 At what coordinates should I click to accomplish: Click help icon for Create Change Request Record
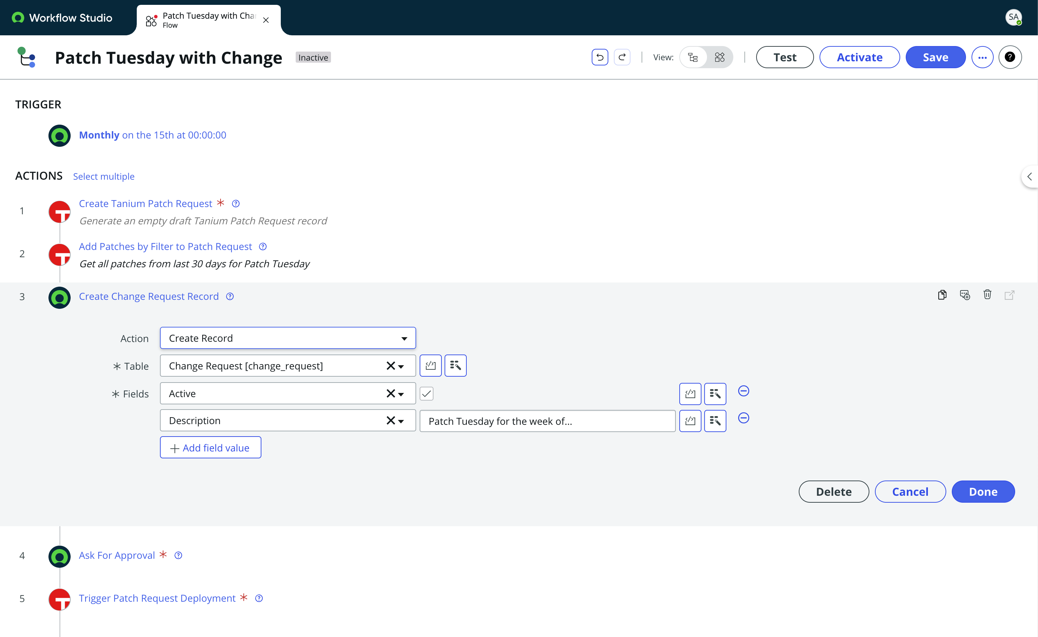point(230,296)
